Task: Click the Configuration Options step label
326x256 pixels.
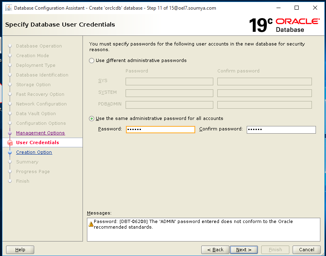Action: tap(41, 123)
